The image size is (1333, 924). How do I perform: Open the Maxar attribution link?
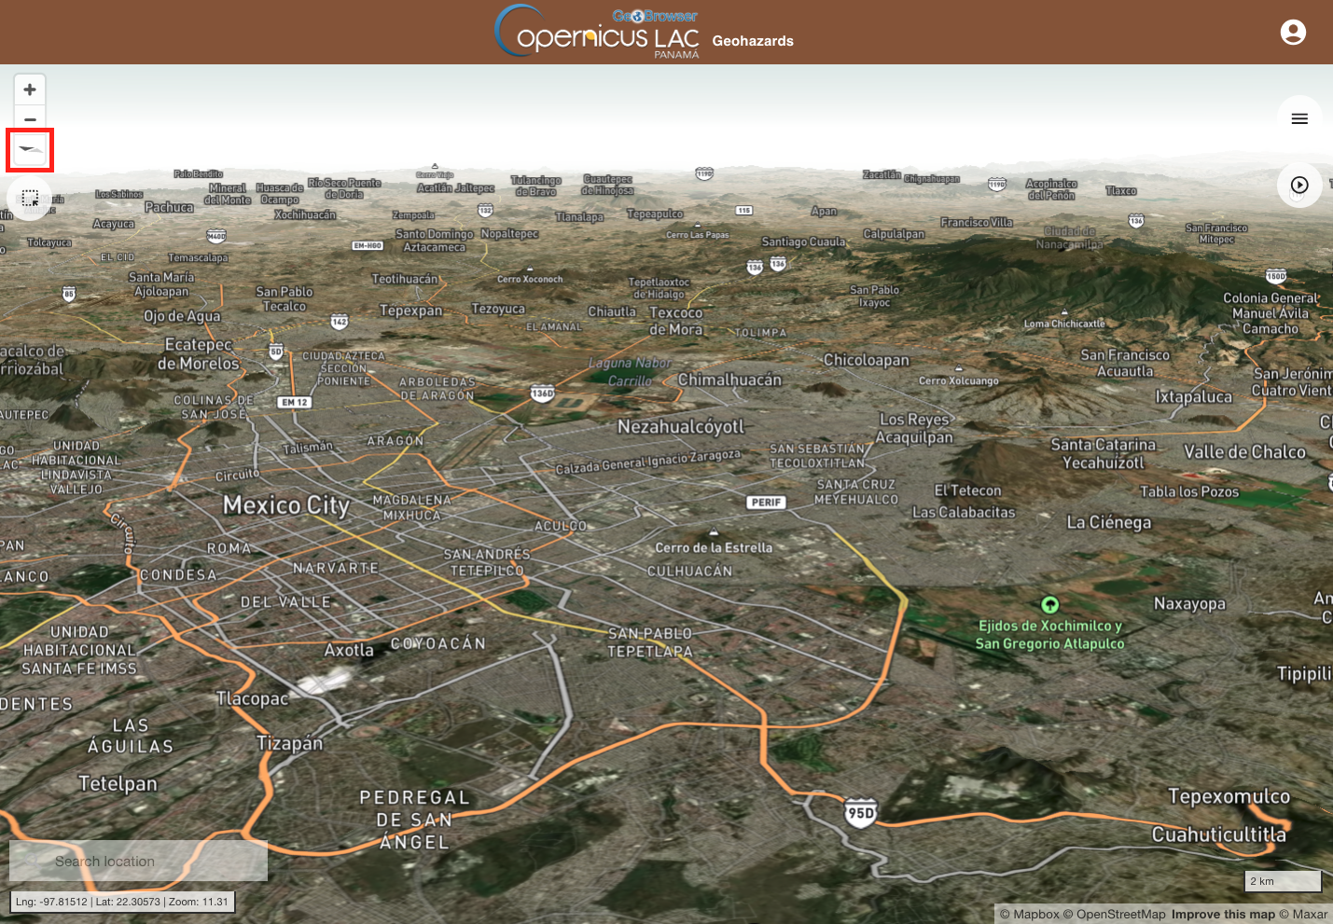point(1303,915)
